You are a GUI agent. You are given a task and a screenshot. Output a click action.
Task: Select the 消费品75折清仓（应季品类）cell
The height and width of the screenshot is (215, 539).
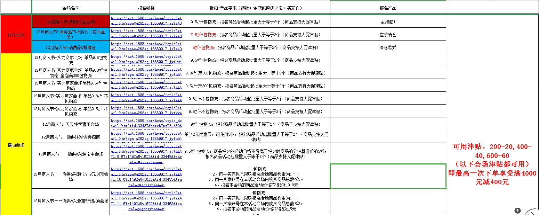pos(71,34)
